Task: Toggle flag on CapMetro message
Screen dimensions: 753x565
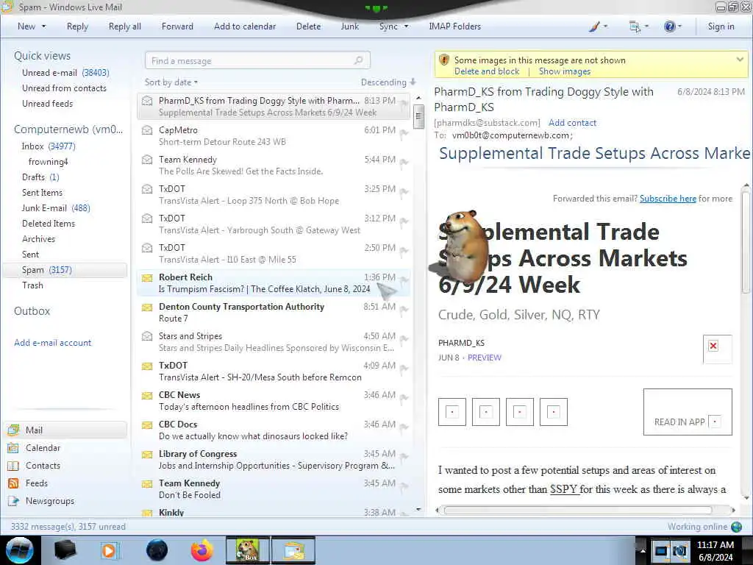Action: 404,134
